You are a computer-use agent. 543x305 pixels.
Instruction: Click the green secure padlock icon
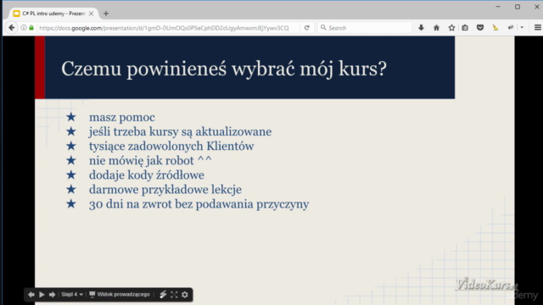tap(31, 28)
